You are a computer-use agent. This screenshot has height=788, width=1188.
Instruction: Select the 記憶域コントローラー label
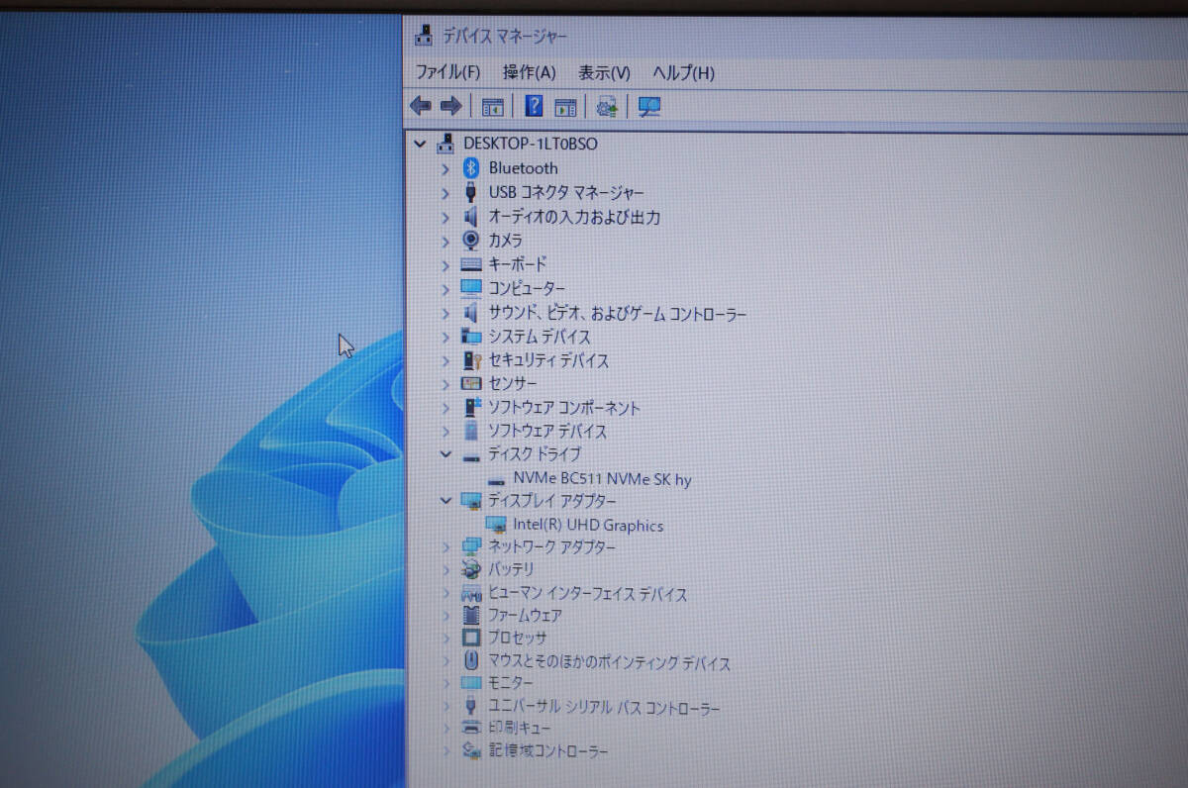(548, 751)
